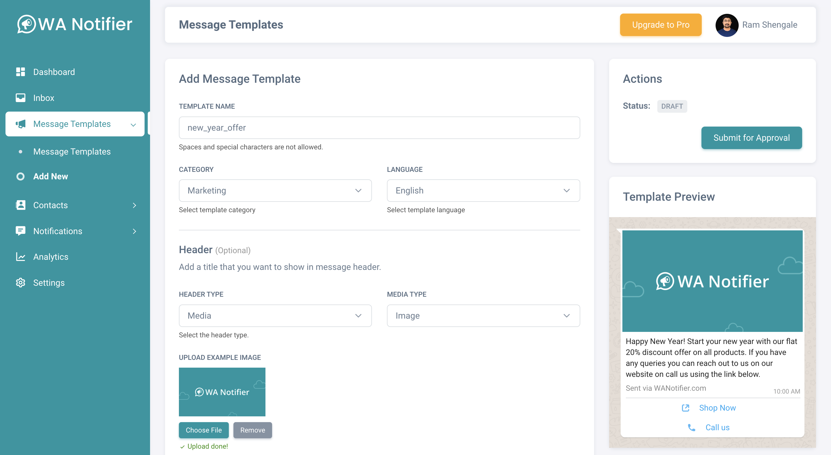Click 'Spaces and special characters are not allowed.'
Screen dimensions: 831x455
(251, 147)
